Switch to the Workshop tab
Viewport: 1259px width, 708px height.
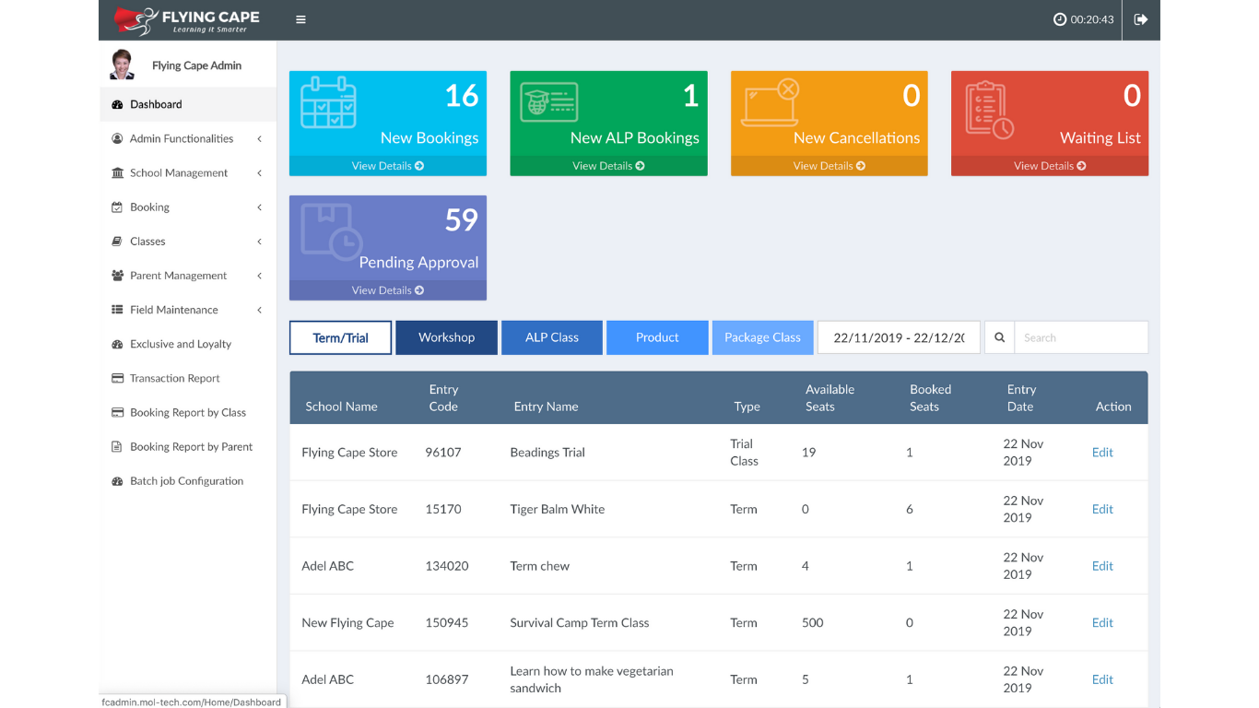446,337
